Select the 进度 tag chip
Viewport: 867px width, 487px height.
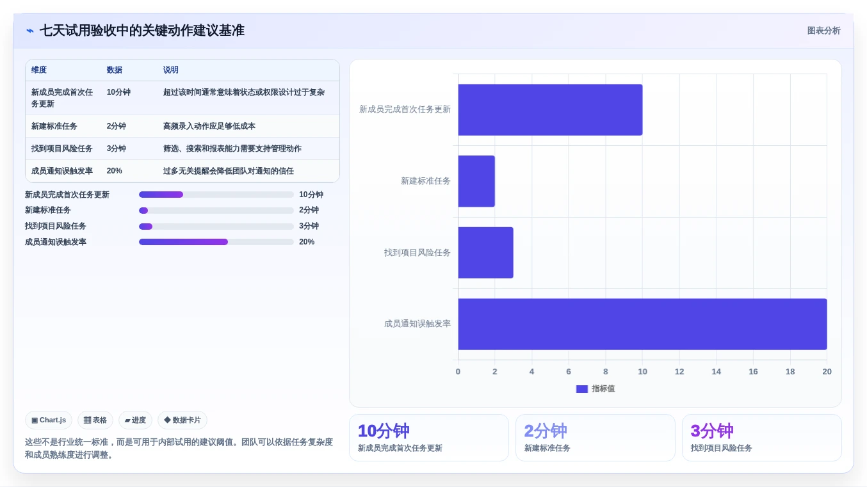[135, 420]
